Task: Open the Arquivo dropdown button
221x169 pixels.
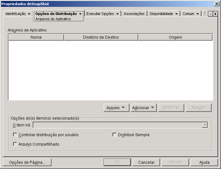Action: pos(116,108)
